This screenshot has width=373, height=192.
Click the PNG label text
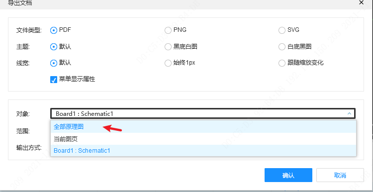coord(180,30)
